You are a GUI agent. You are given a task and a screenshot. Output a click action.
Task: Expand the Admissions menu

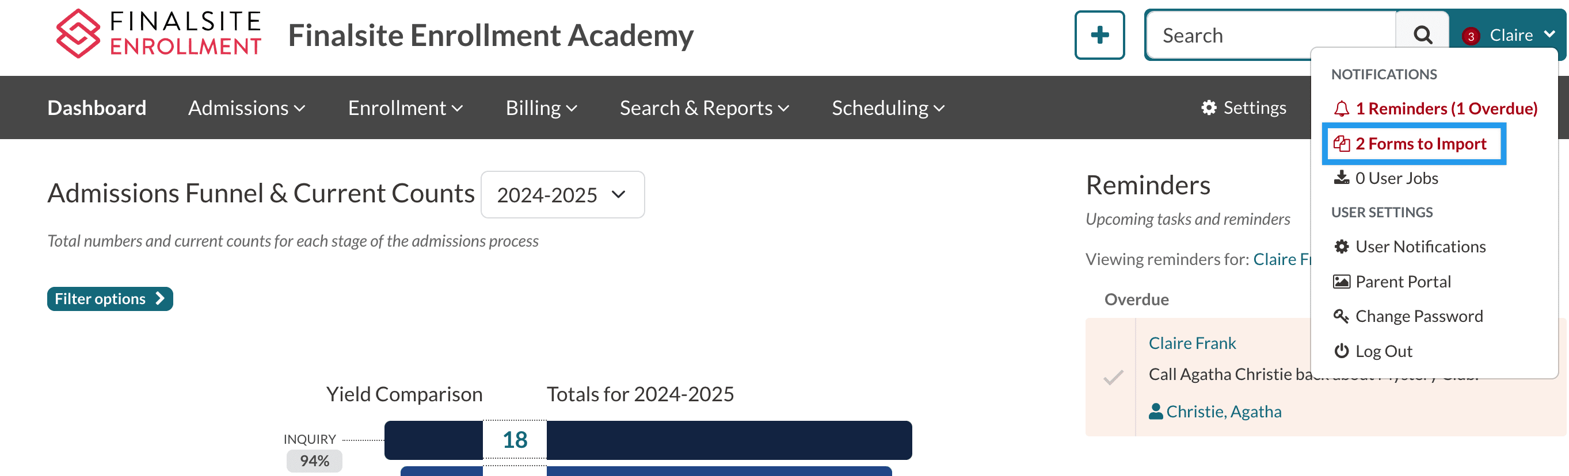pyautogui.click(x=246, y=108)
